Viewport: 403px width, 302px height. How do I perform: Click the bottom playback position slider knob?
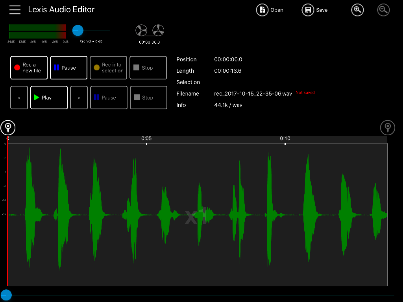(x=6, y=295)
